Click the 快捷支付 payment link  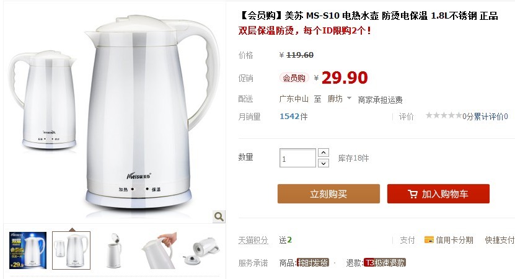[500, 240]
